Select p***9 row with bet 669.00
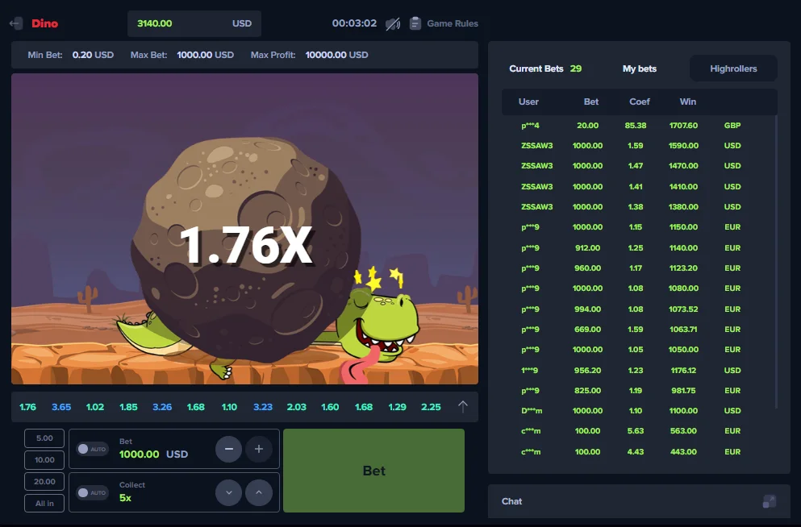This screenshot has height=527, width=801. tap(638, 330)
